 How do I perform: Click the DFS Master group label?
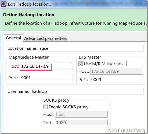90,57
